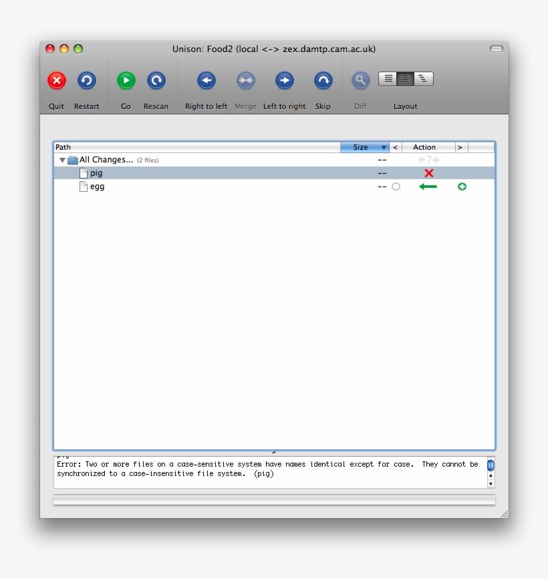Click the Quit icon in the toolbar
The width and height of the screenshot is (548, 579).
(56, 80)
